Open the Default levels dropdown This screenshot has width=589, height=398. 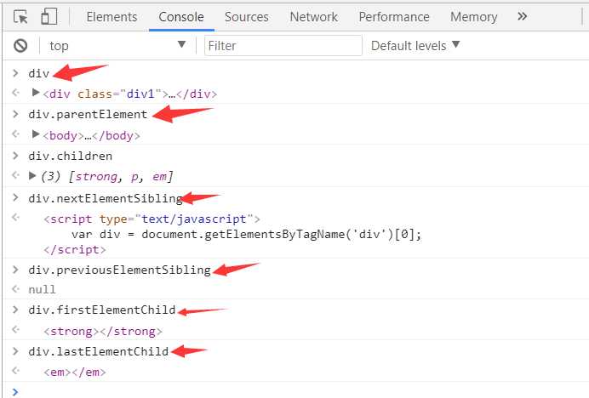pyautogui.click(x=415, y=46)
